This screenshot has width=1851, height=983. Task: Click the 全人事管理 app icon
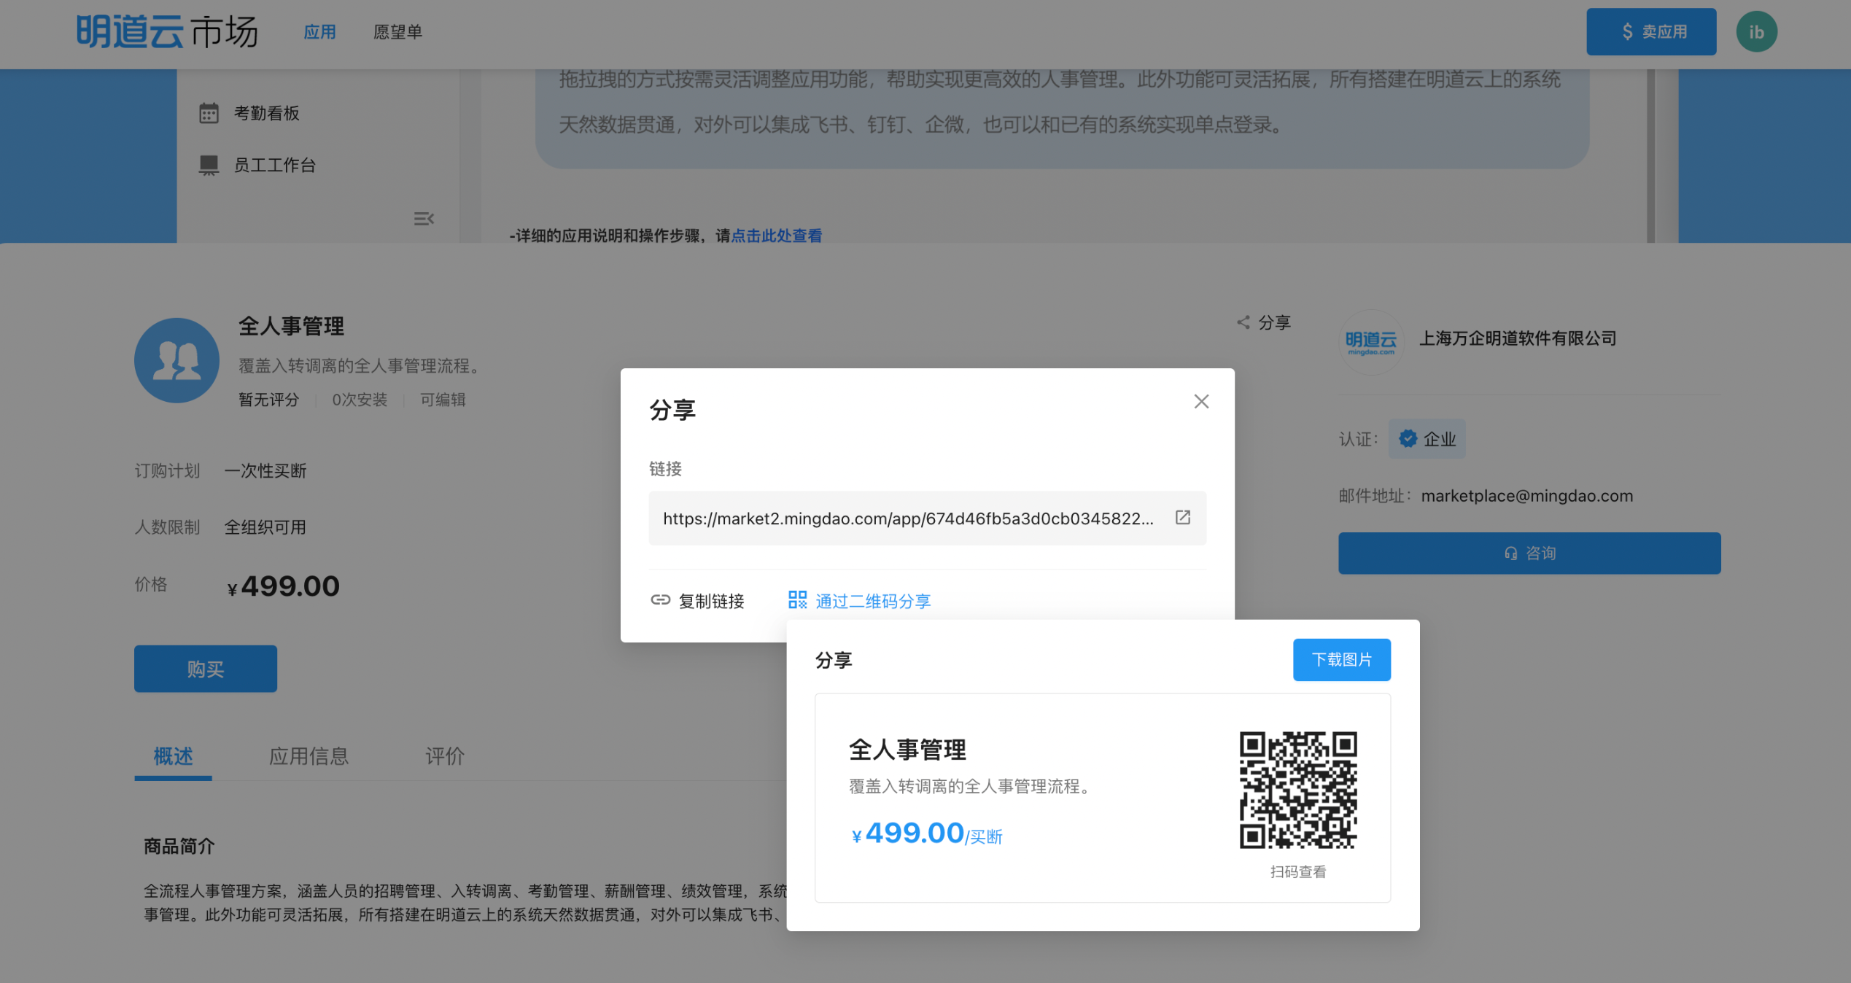point(176,360)
